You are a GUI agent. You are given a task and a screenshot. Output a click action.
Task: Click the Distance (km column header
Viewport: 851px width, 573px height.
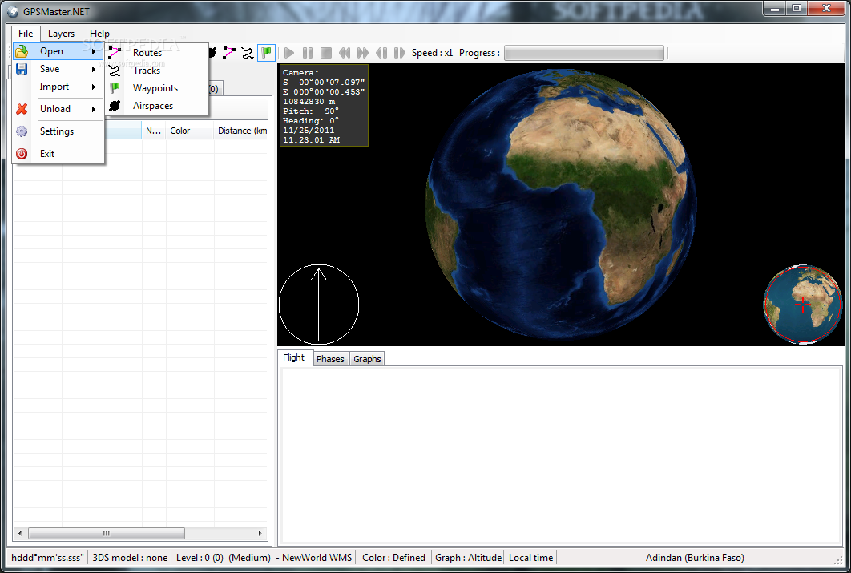point(241,131)
